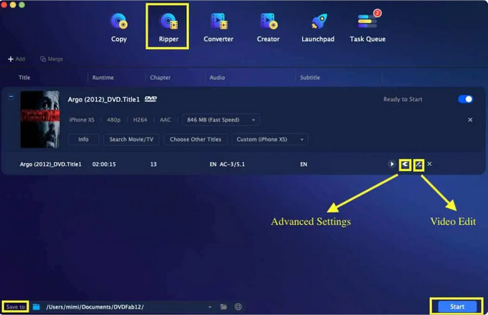Screen dimensions: 488x315
Task: Delete the Argo title row
Action: click(429, 163)
